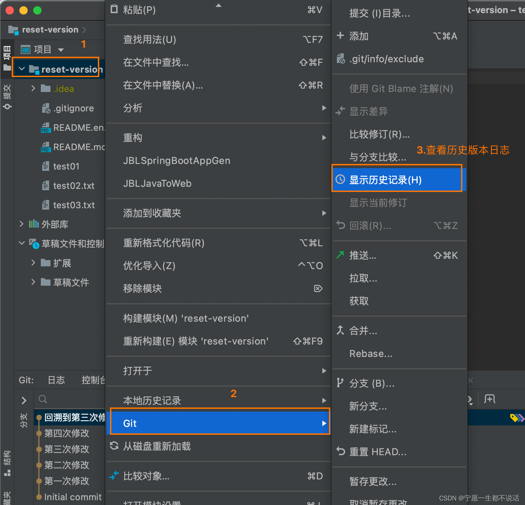
Task: Open the 添加到收藏夹 submenu
Action: [219, 213]
